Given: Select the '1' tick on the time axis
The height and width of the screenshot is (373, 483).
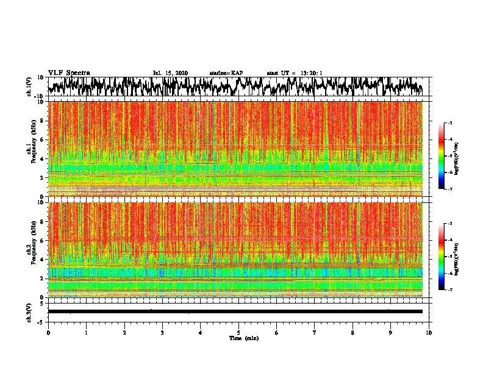Looking at the screenshot, I should [86, 333].
